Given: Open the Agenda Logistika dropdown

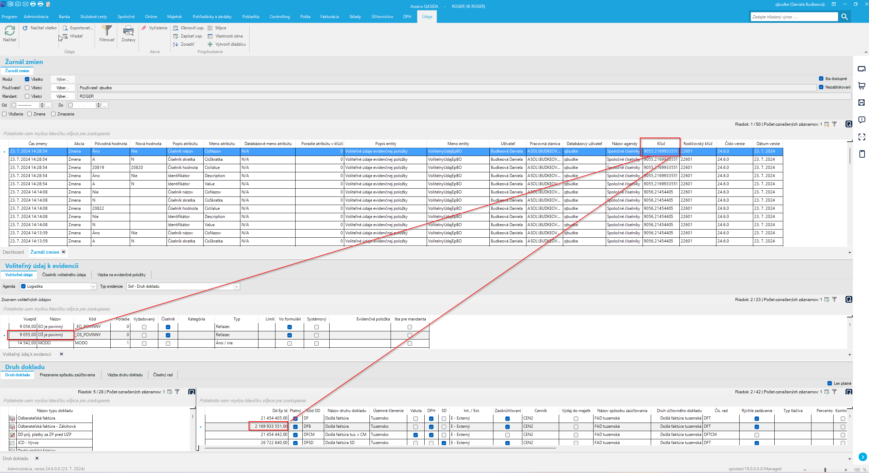Looking at the screenshot, I should [93, 287].
